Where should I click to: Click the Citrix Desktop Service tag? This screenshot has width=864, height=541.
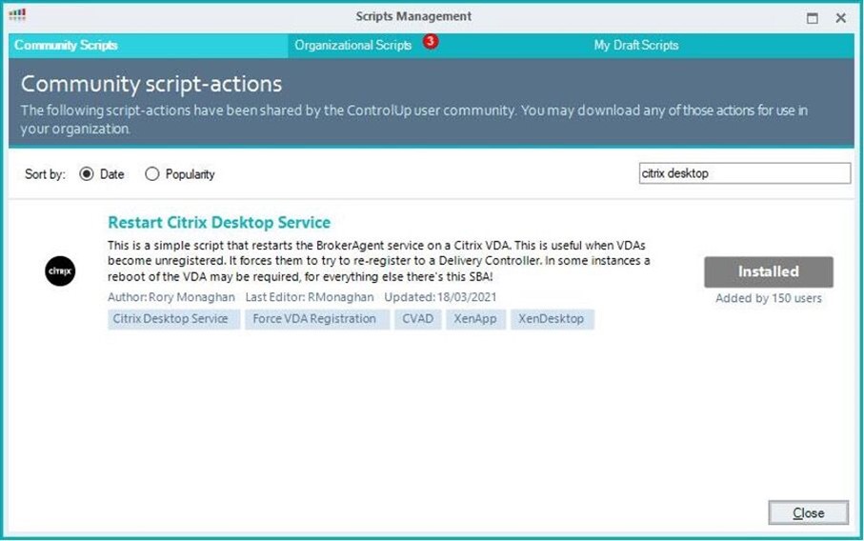click(173, 319)
